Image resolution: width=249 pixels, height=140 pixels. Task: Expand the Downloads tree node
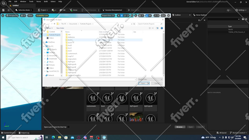[45, 58]
